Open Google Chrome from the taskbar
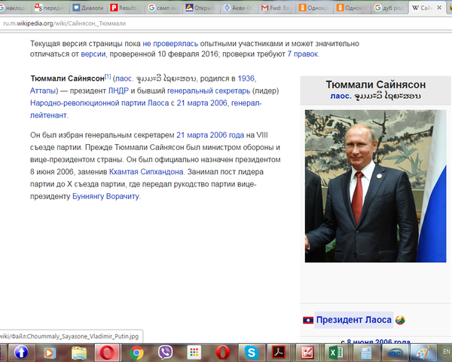This screenshot has width=452, height=362. pos(136,351)
